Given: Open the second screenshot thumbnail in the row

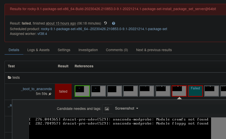Looking at the screenshot, I should (x=98, y=91).
